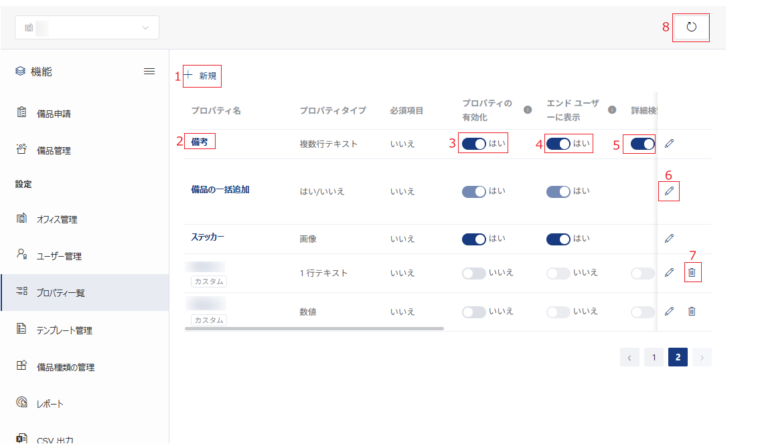
Task: Click the edit pencil for 備品の一括追加 row
Action: pyautogui.click(x=669, y=191)
